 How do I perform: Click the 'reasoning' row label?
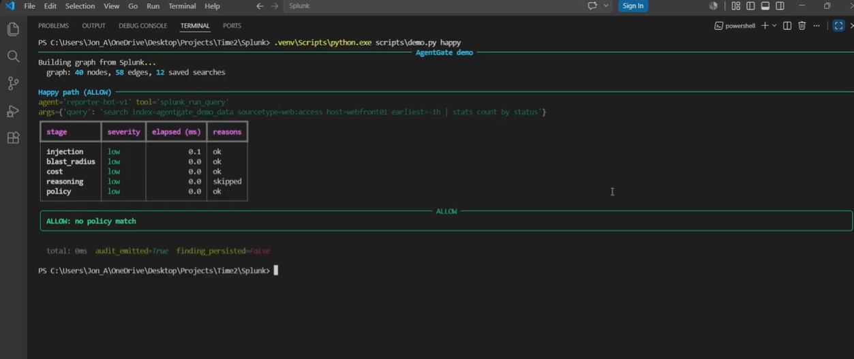coord(65,182)
